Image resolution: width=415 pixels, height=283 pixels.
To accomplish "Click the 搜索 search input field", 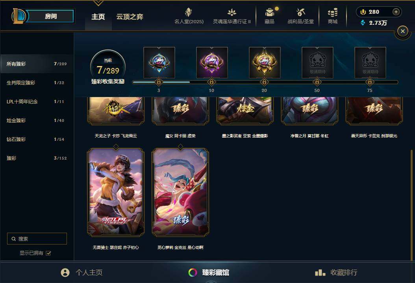I will click(37, 239).
